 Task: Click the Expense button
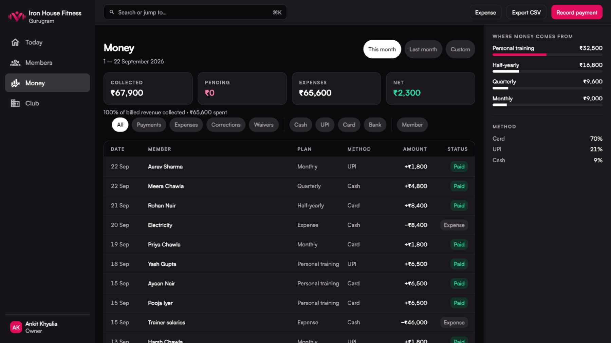pos(485,13)
